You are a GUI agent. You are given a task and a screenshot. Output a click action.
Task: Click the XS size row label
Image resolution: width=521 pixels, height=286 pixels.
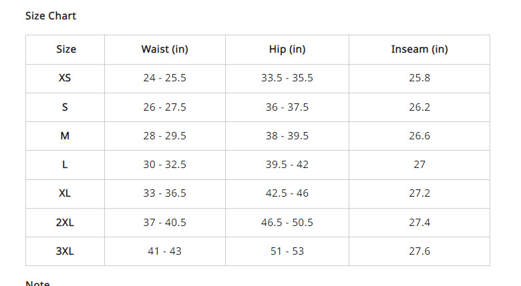point(65,78)
